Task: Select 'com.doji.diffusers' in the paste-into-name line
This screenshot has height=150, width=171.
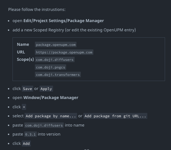Action: tap(44, 125)
